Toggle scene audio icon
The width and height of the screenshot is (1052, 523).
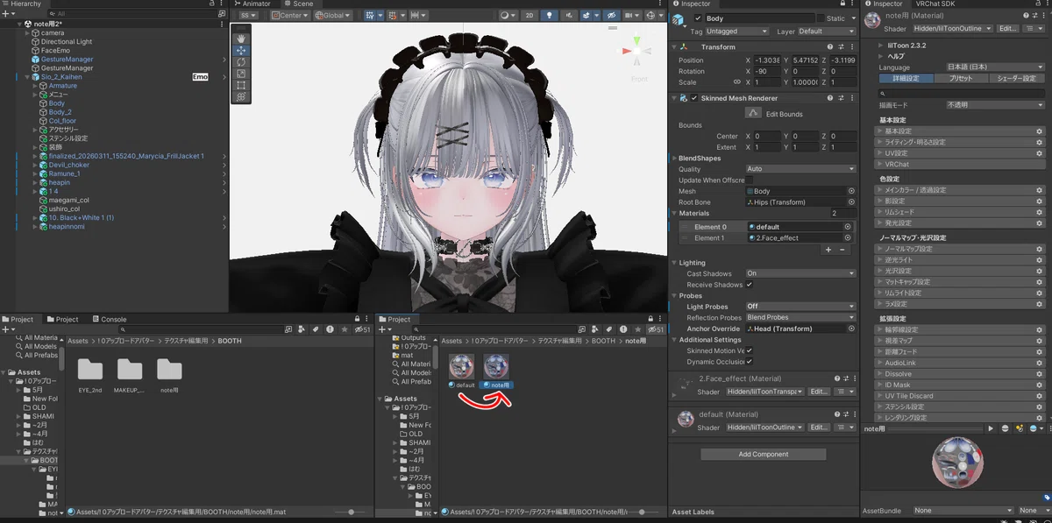pyautogui.click(x=568, y=16)
